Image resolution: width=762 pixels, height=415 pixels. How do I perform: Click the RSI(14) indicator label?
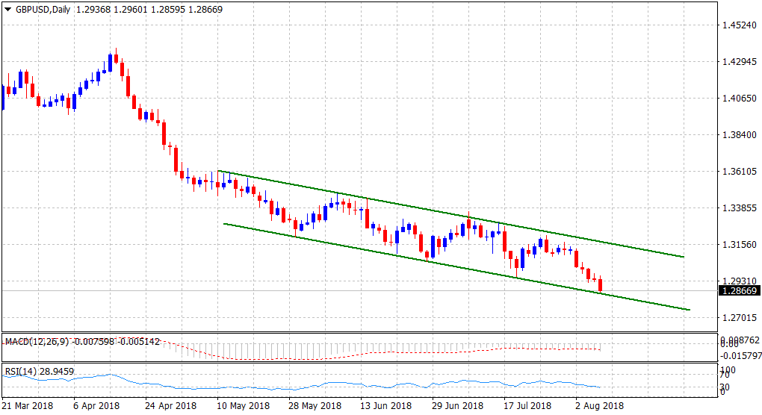[21, 371]
